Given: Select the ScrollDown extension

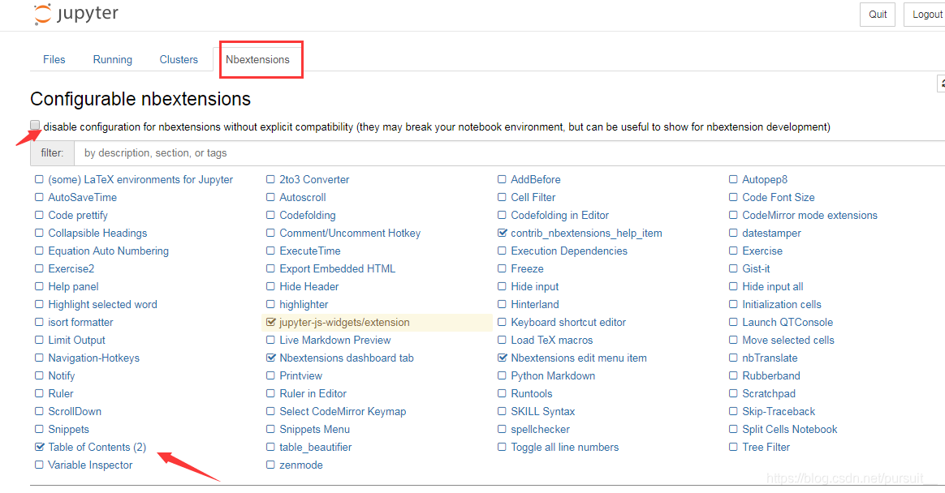Looking at the screenshot, I should pos(75,412).
